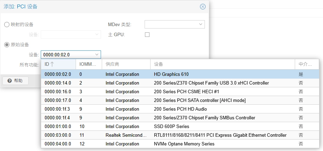Expand the 设备 0000:00:02.0 combo box arrow
Screen dimensions: 323x151
pos(97,55)
